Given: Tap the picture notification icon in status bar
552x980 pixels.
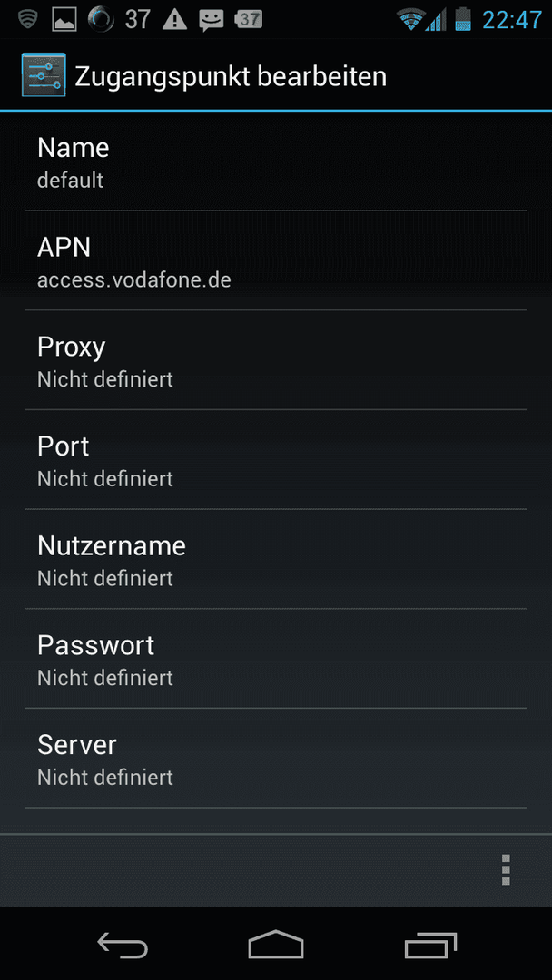Looking at the screenshot, I should point(64,20).
